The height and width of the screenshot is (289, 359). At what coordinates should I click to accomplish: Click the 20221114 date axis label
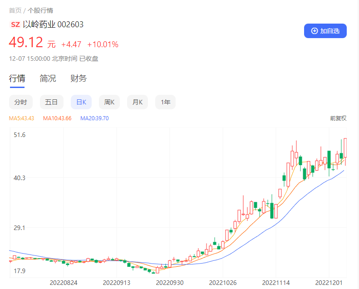pyautogui.click(x=276, y=283)
